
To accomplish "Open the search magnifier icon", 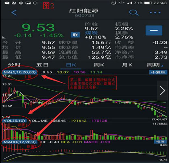I will pyautogui.click(x=134, y=13).
